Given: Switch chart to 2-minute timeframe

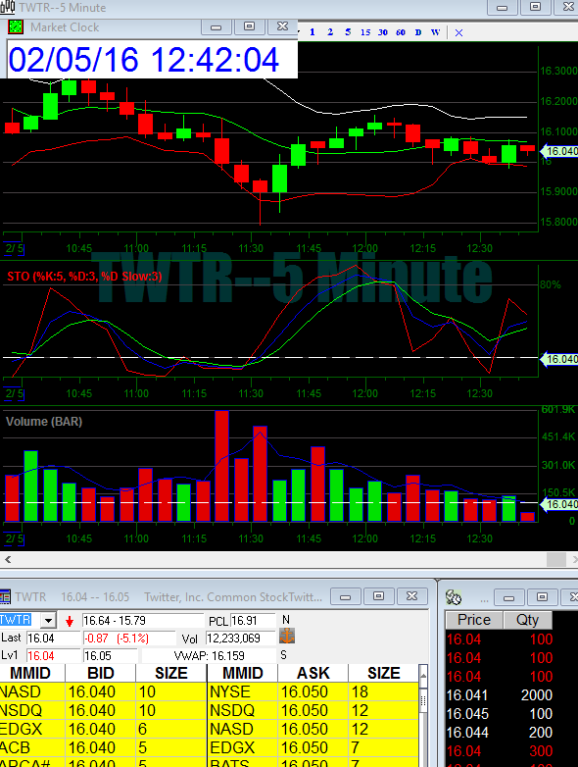Looking at the screenshot, I should coord(330,32).
